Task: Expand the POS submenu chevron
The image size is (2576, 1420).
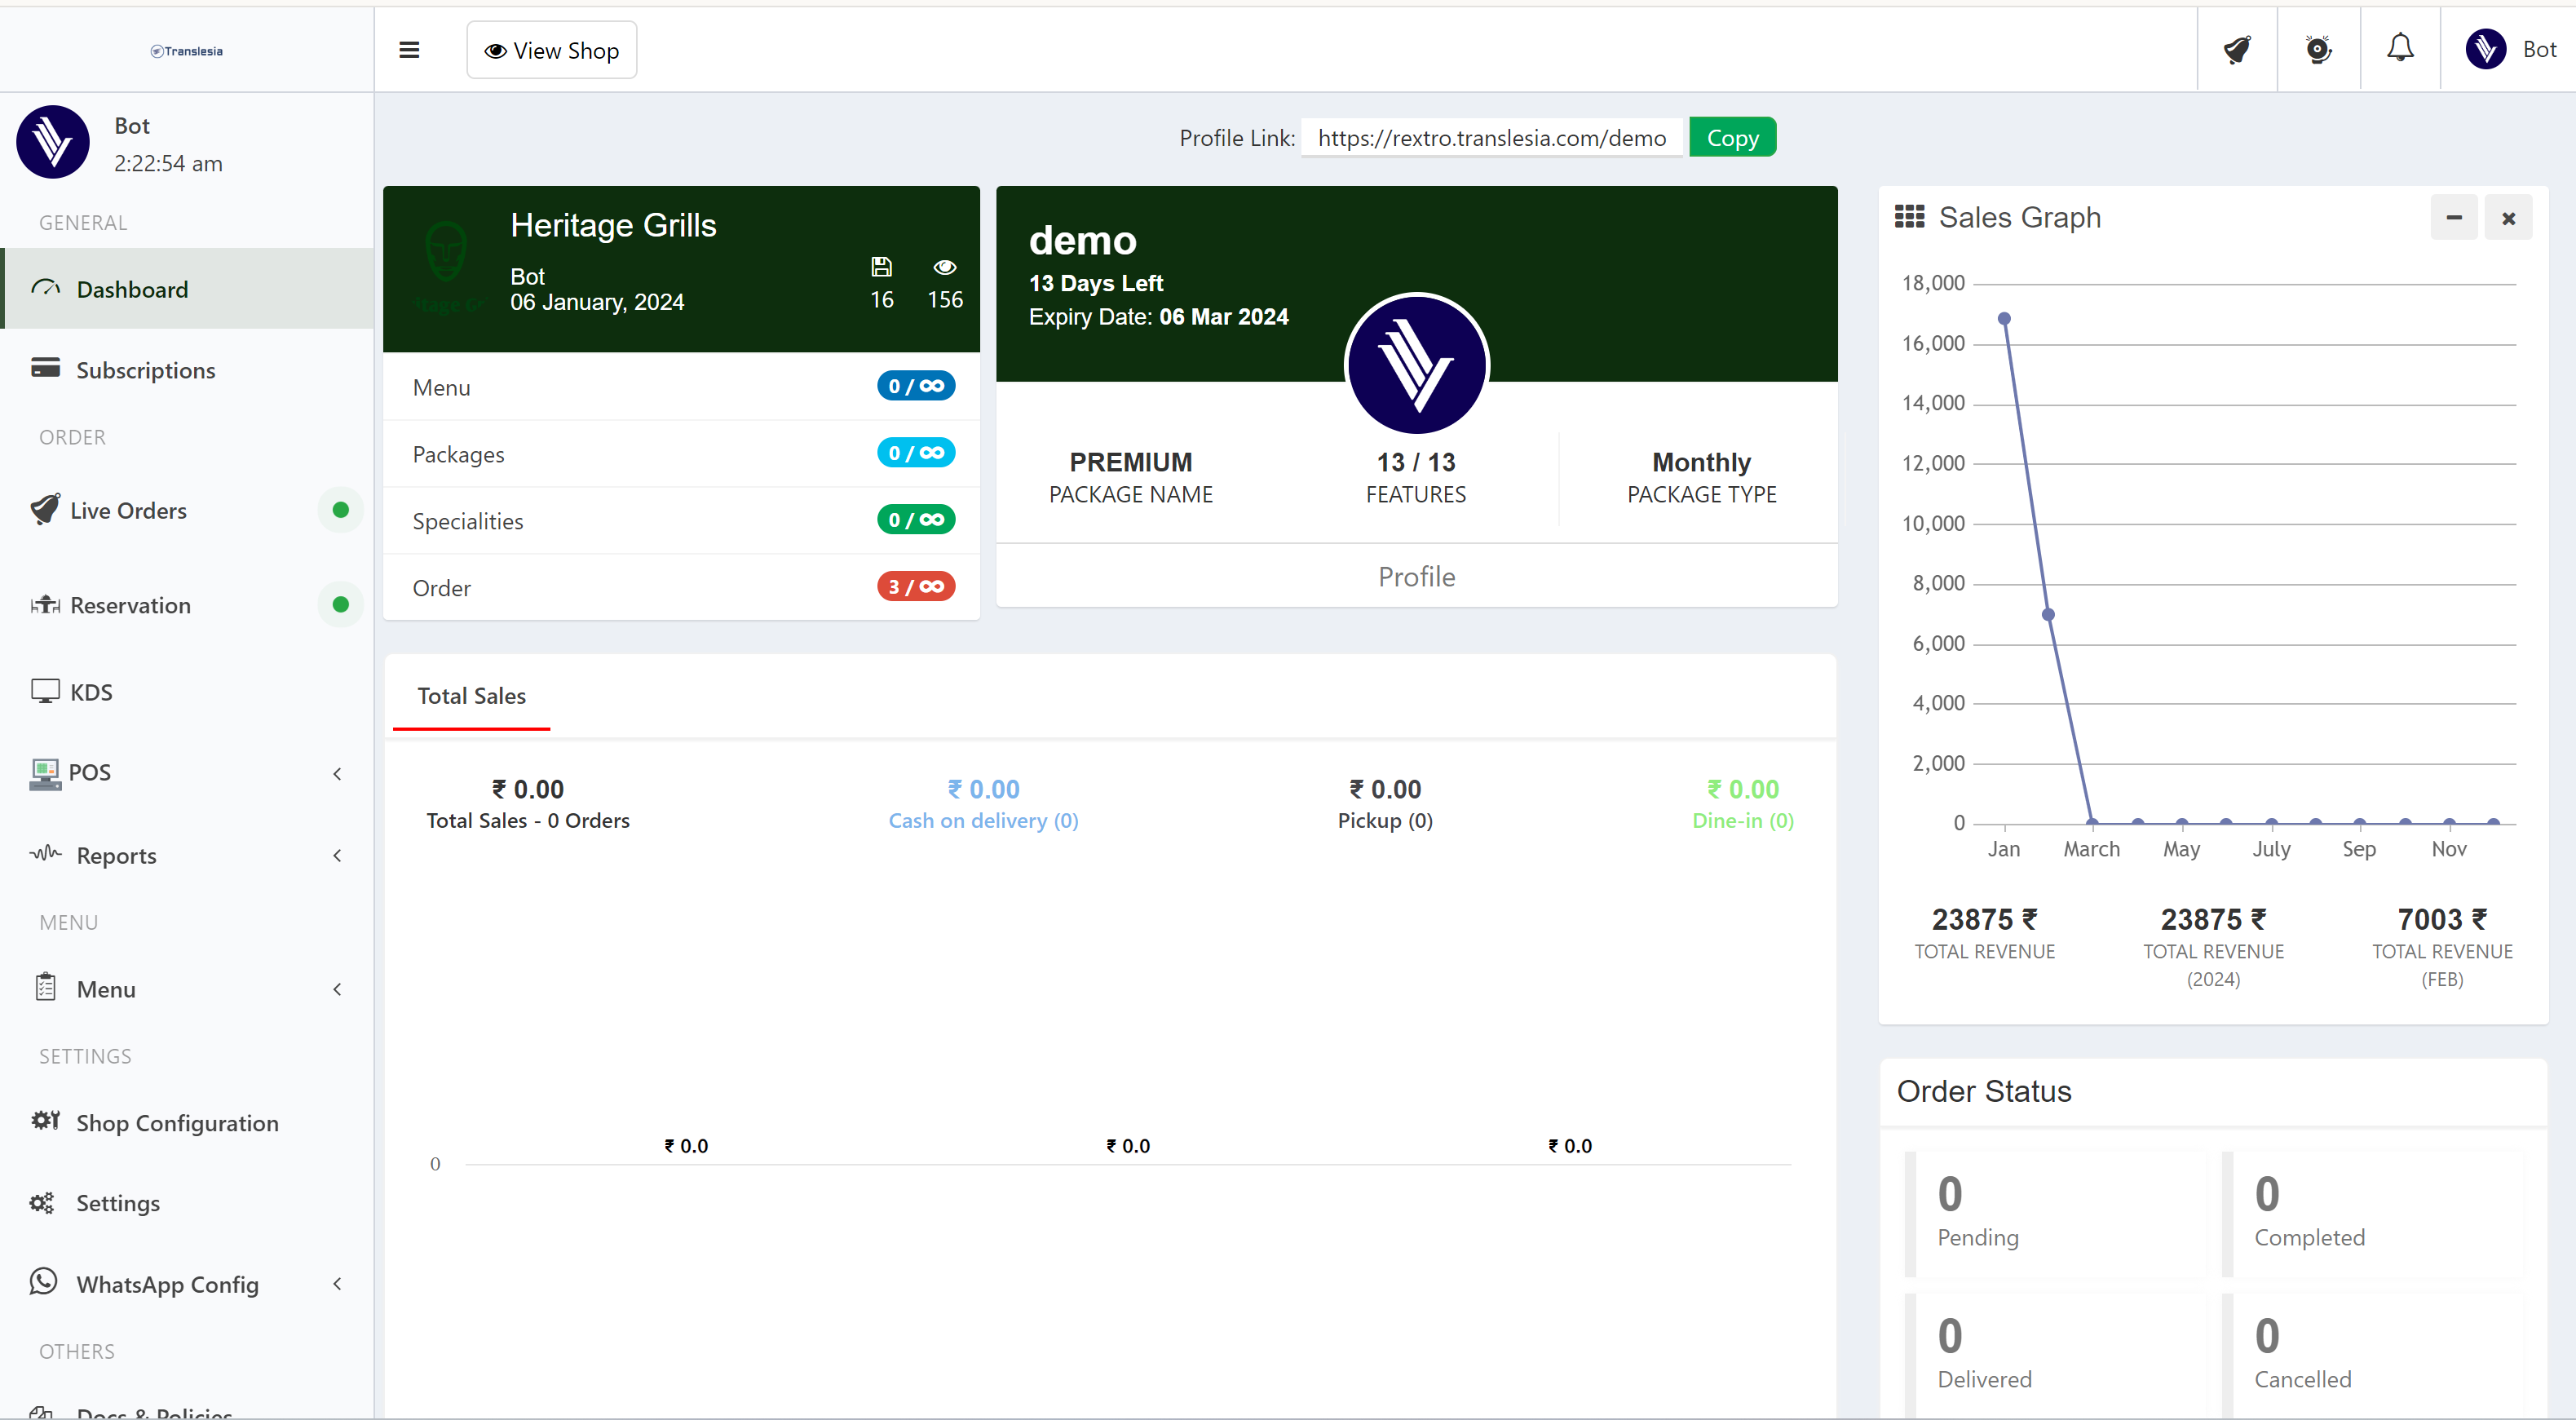Action: [337, 773]
